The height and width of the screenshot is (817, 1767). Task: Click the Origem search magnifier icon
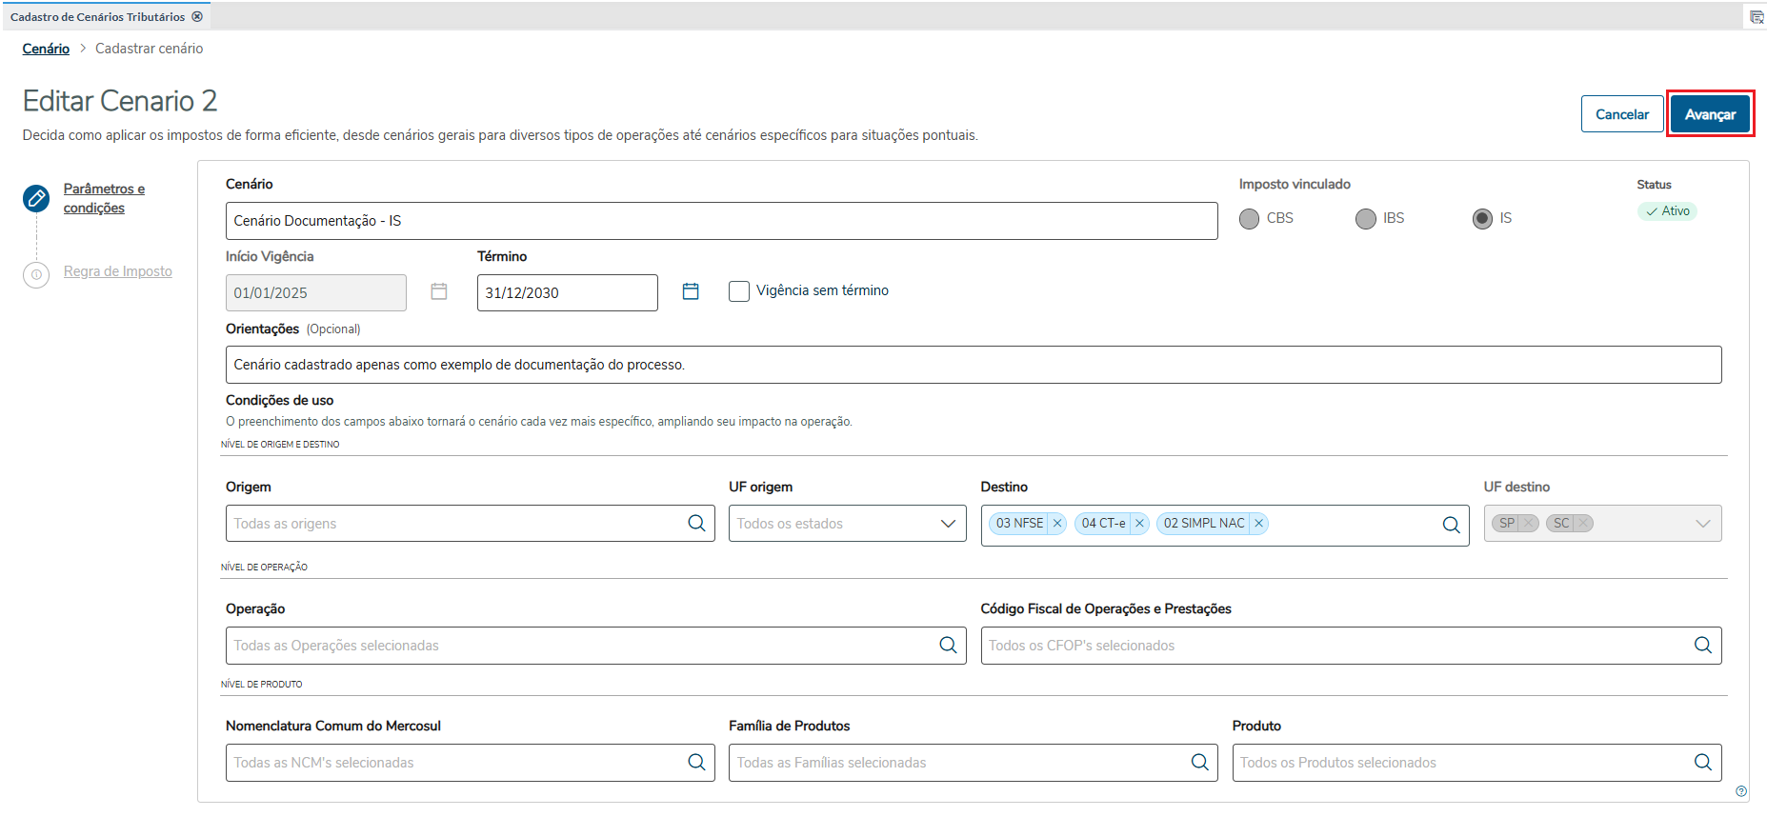coord(696,524)
